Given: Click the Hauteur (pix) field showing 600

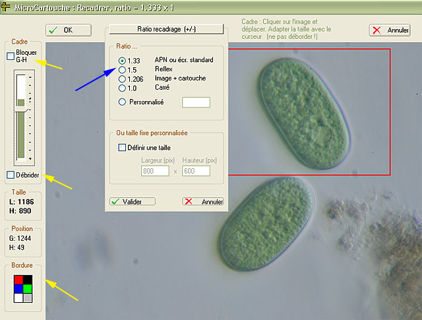Looking at the screenshot, I should pos(196,171).
